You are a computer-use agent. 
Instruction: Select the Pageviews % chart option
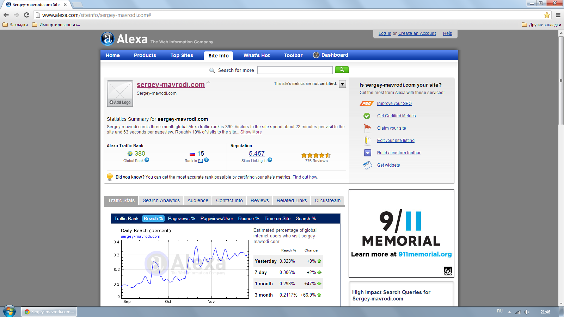click(182, 218)
